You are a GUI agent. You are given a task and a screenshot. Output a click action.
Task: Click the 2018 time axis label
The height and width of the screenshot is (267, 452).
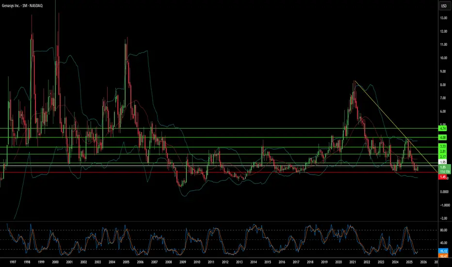point(310,262)
